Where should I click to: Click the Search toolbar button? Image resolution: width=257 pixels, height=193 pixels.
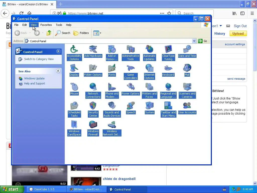pos(62,33)
